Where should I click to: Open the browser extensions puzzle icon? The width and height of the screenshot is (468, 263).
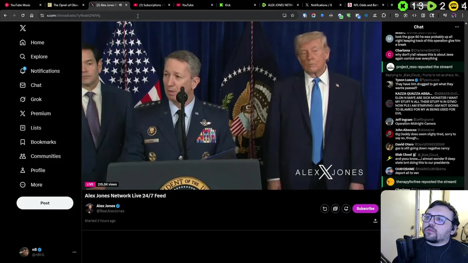pyautogui.click(x=384, y=15)
